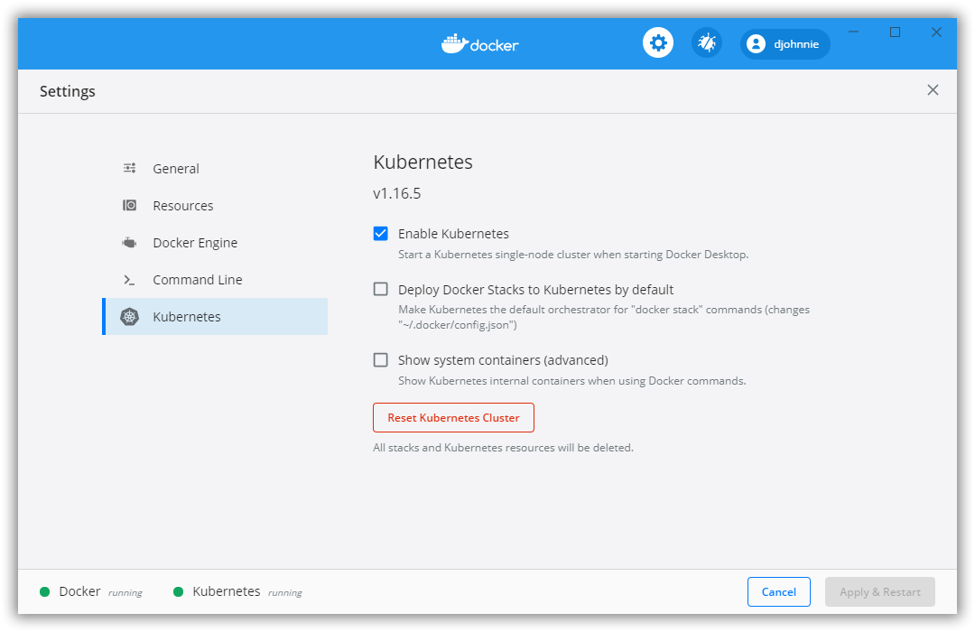
Task: Click the Command Line prompt icon
Action: coord(129,280)
